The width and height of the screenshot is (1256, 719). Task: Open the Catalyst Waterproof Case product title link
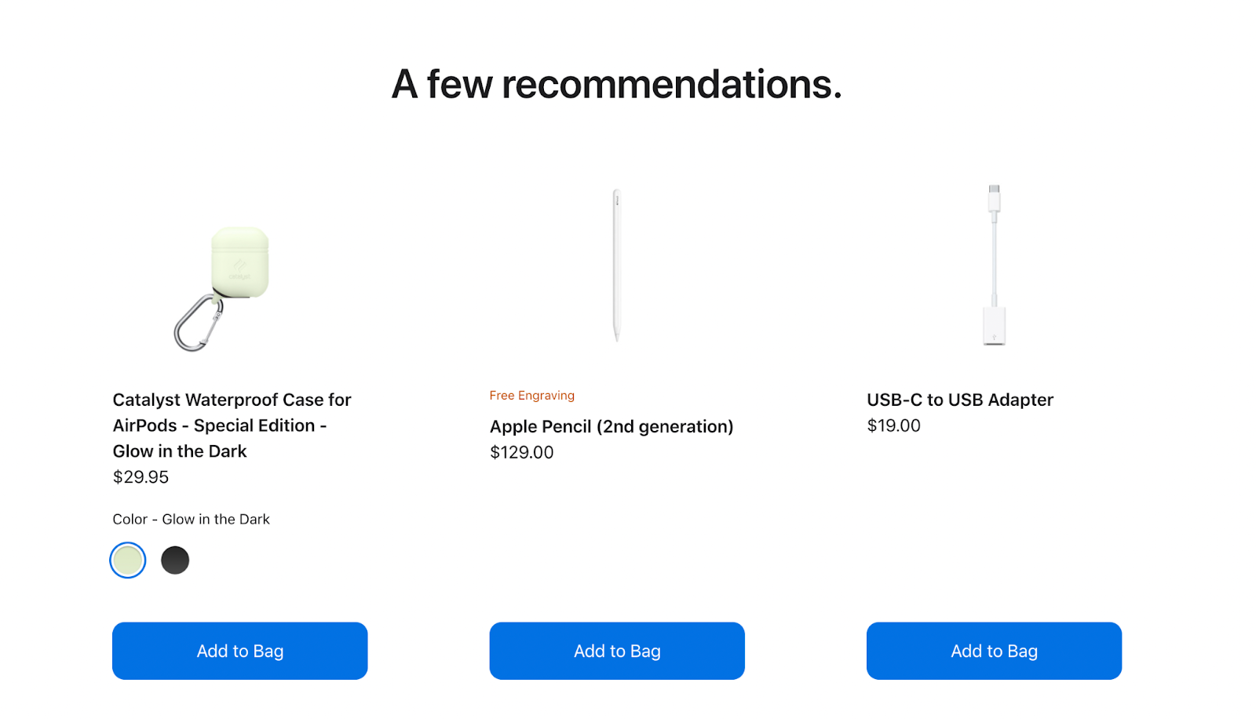click(x=232, y=425)
